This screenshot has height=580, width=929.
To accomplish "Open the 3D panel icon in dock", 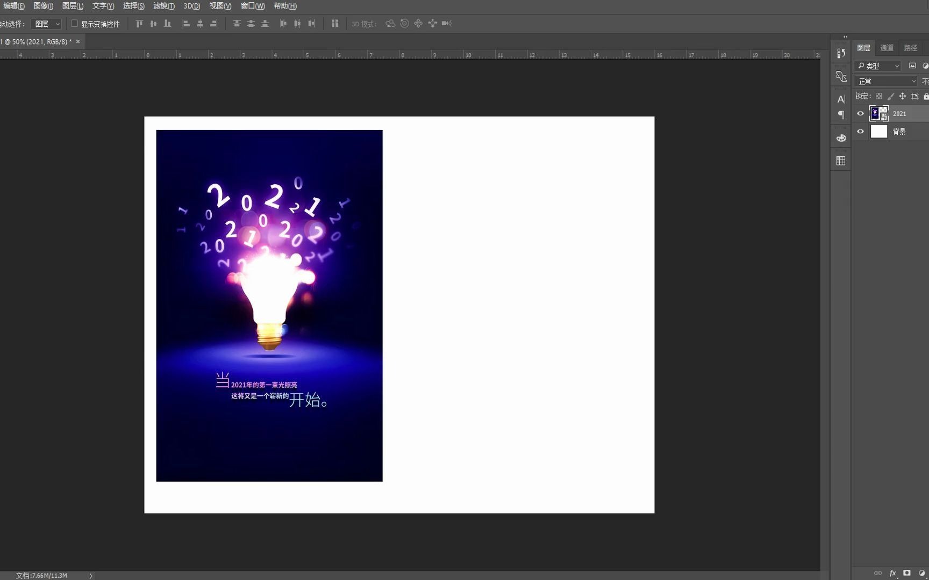I will click(841, 76).
